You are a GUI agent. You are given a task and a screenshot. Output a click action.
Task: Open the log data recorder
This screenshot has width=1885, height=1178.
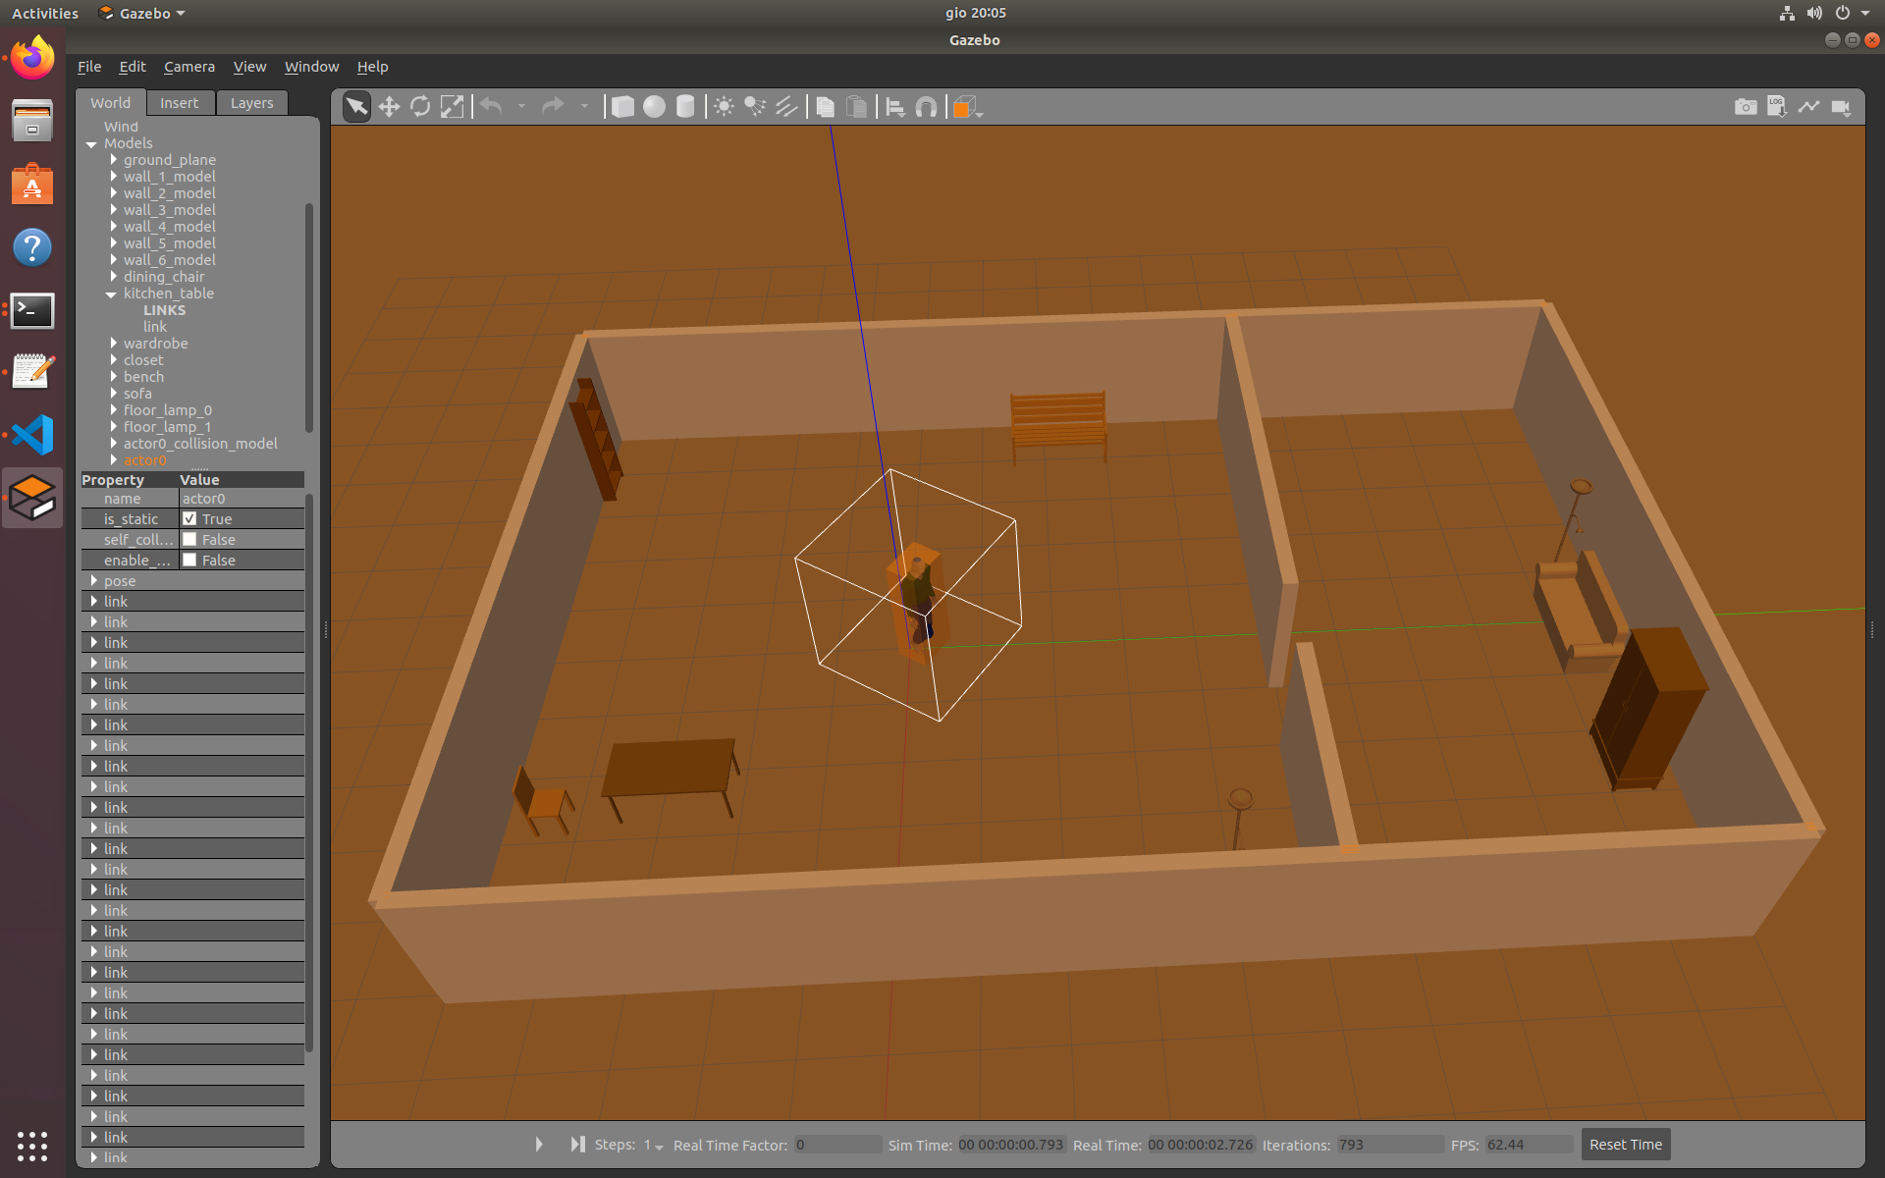1777,106
